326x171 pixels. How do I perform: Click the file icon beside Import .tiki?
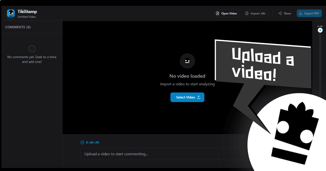tap(247, 13)
